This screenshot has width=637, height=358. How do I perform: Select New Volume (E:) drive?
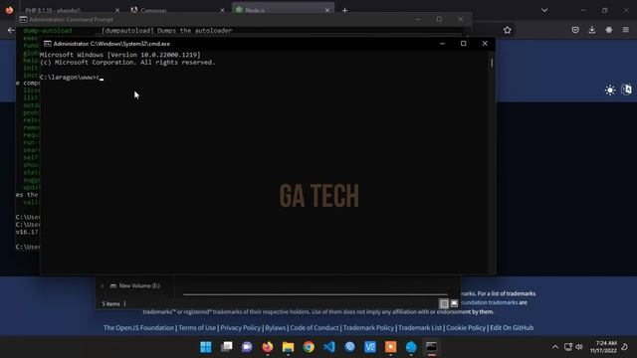pyautogui.click(x=135, y=286)
